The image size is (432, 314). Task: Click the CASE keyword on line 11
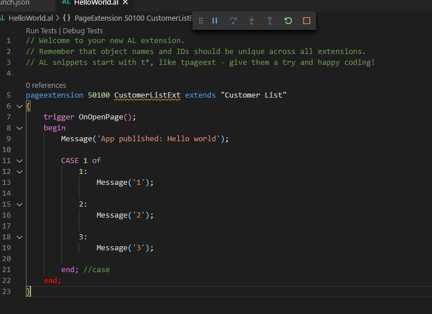tap(70, 160)
